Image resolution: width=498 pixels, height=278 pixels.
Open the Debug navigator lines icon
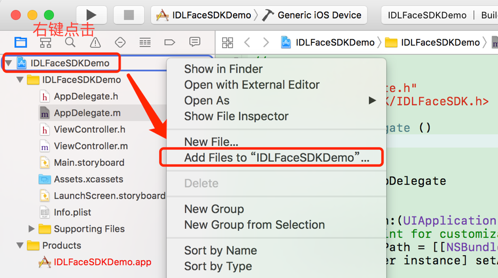pyautogui.click(x=145, y=42)
